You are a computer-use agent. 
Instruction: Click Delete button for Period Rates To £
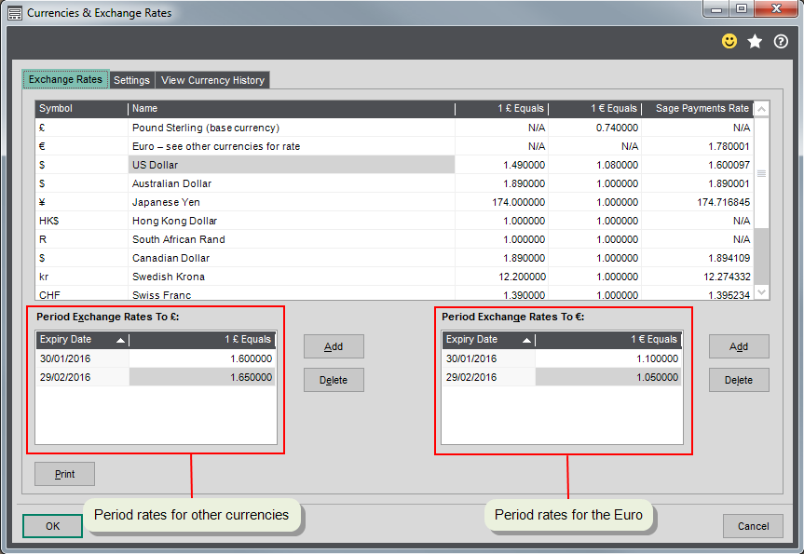[334, 380]
